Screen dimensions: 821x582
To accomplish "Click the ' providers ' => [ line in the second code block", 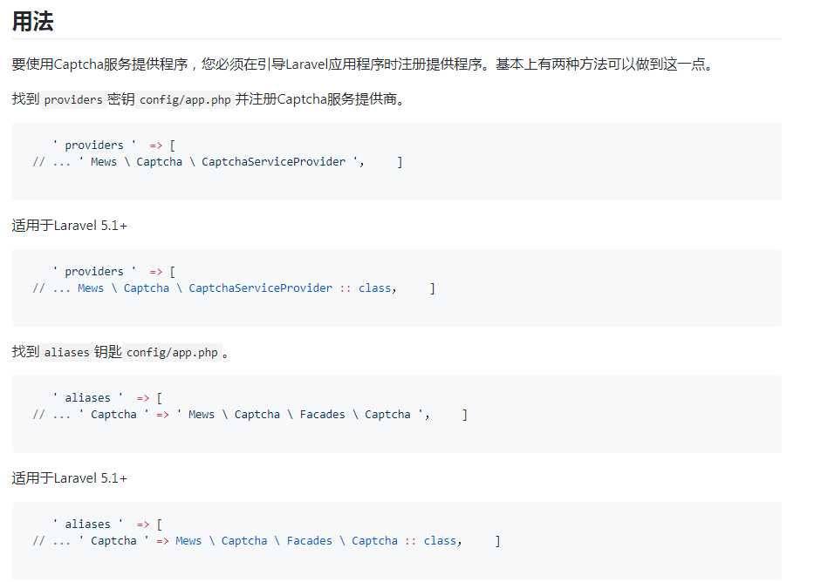I will (113, 271).
